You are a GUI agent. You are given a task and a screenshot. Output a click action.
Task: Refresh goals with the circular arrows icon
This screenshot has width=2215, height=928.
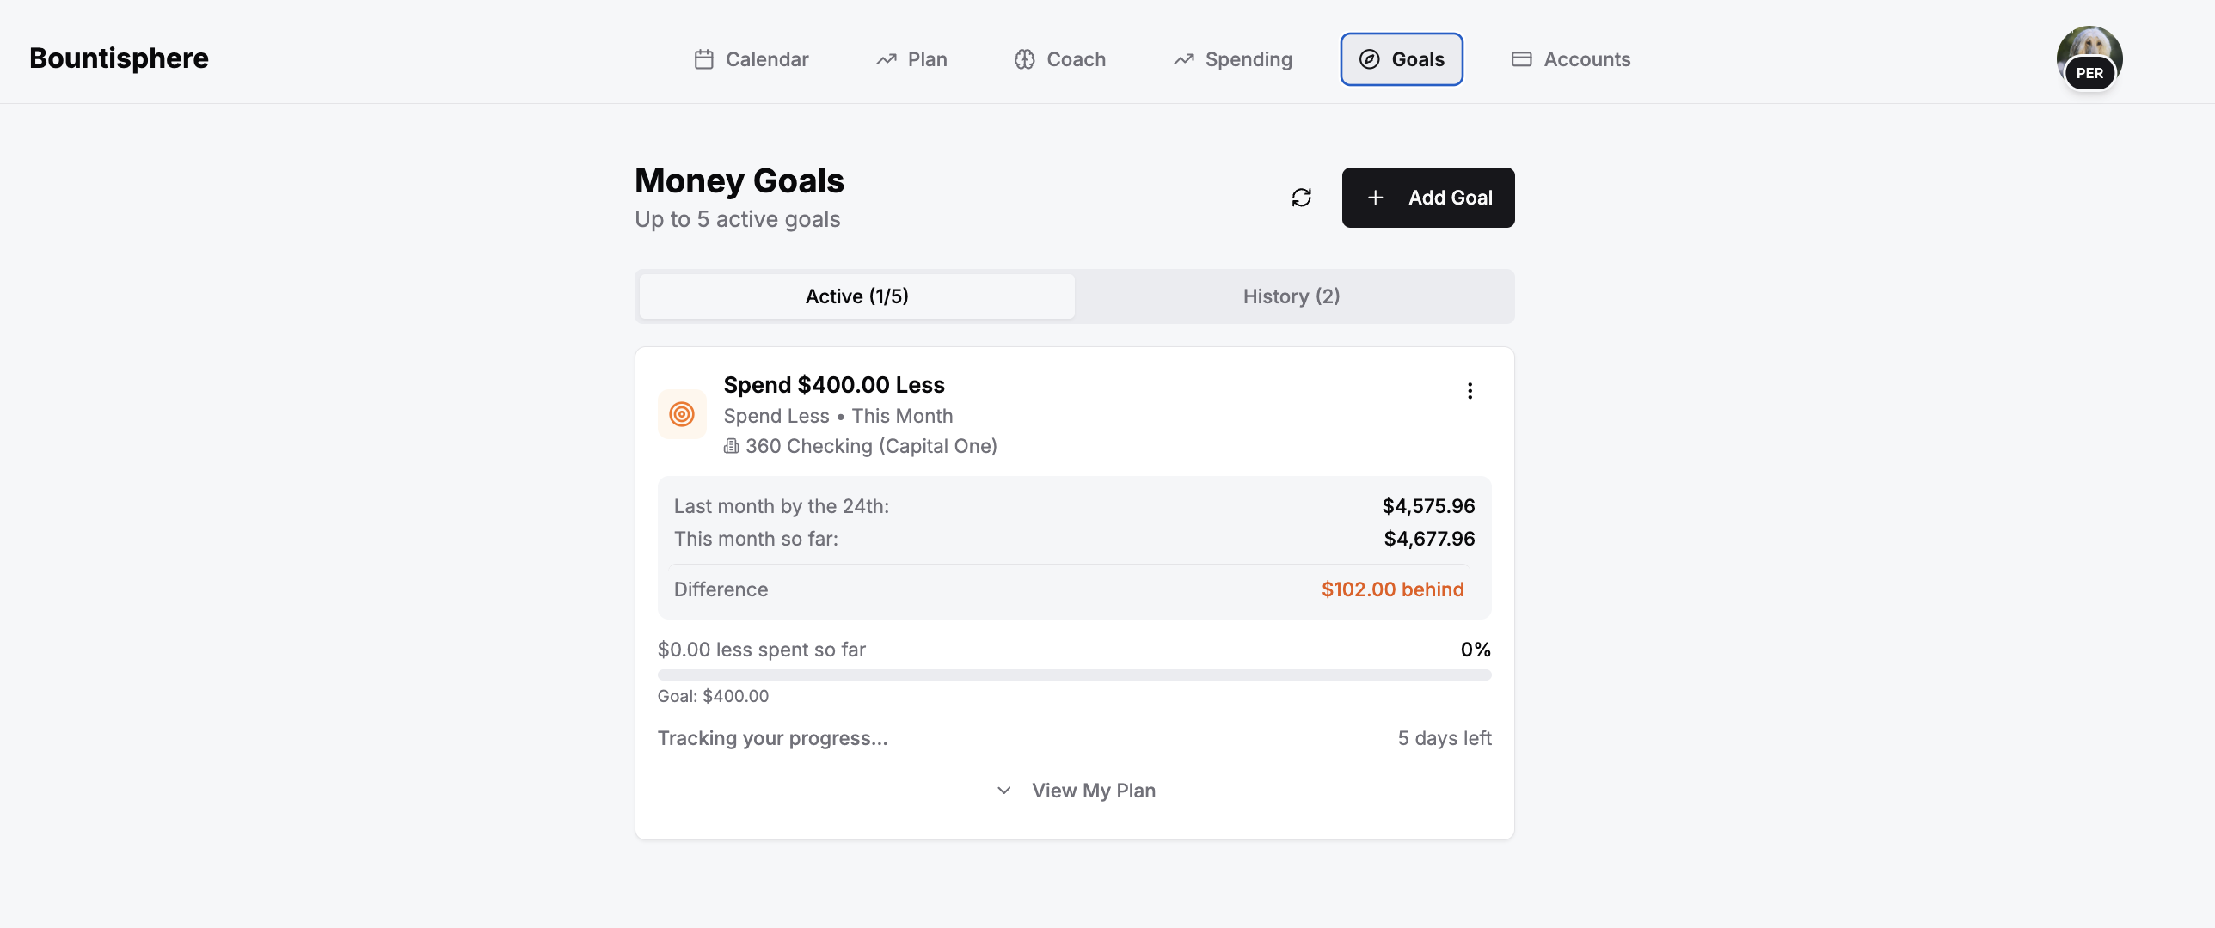click(x=1301, y=198)
